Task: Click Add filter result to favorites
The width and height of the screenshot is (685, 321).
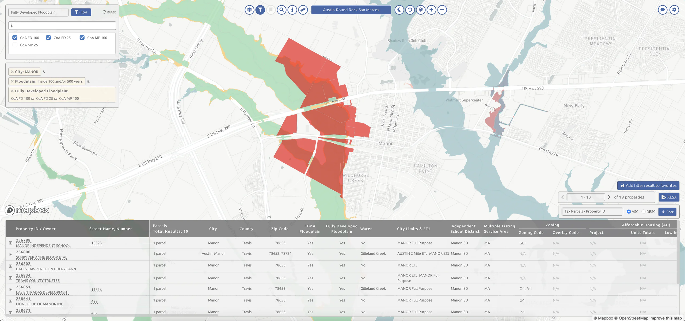Action: (x=648, y=185)
